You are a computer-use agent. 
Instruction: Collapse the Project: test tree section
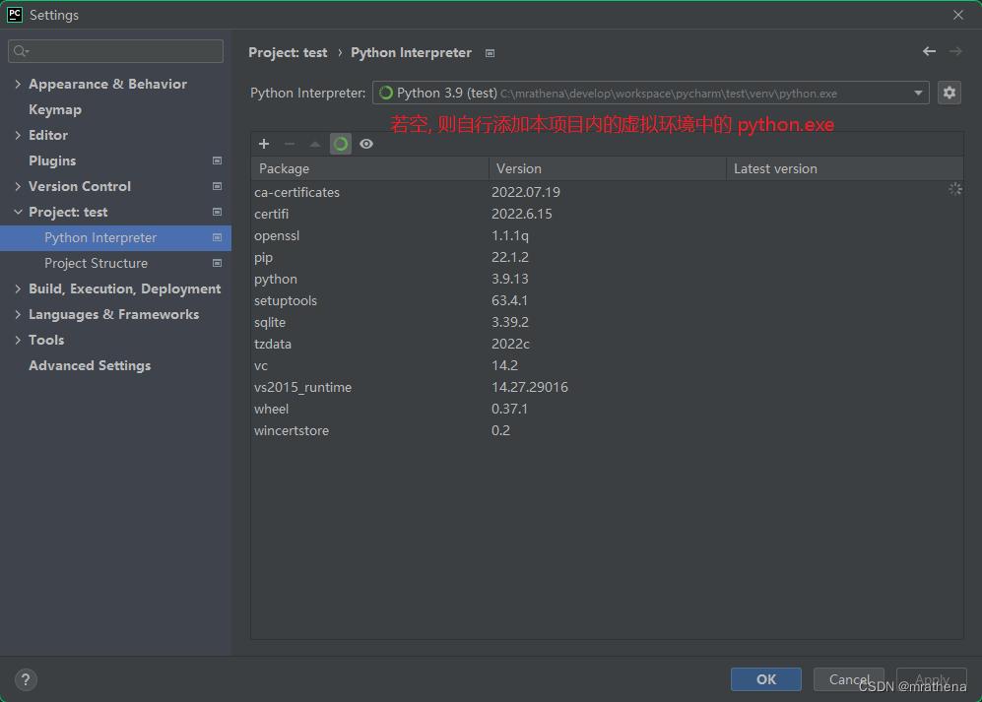click(17, 212)
